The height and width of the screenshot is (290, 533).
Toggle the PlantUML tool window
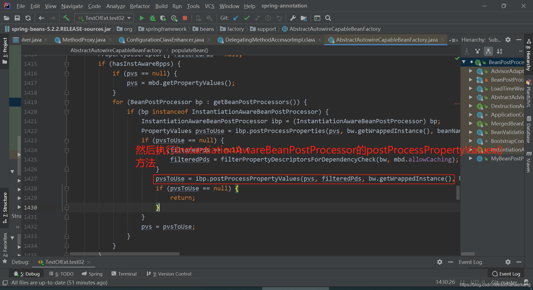[529, 94]
